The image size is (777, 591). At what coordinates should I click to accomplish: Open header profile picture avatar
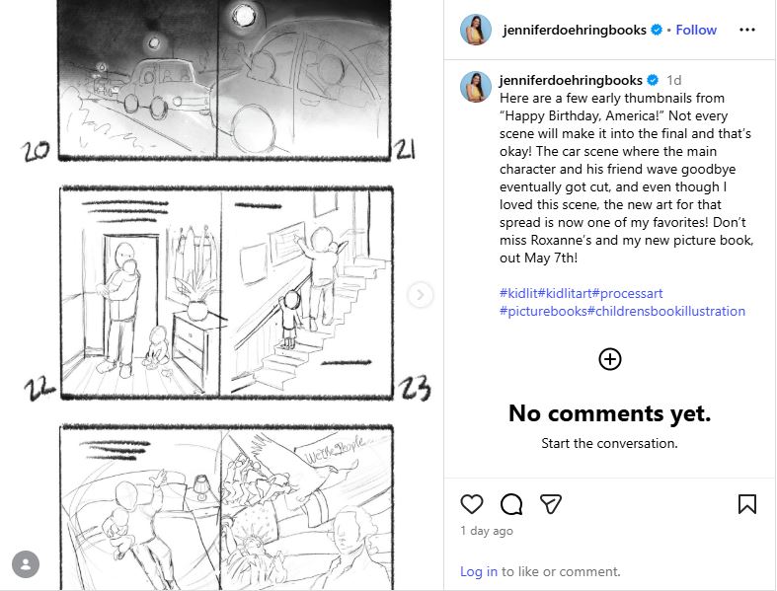point(476,30)
